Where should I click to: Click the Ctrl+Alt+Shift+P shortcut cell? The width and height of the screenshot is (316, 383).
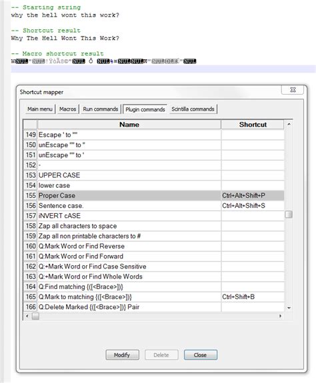253,195
